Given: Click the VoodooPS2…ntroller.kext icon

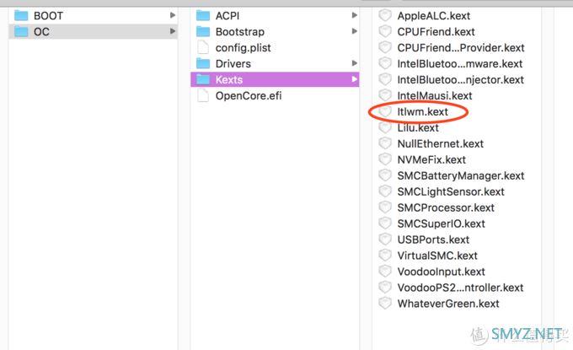Looking at the screenshot, I should coord(385,288).
